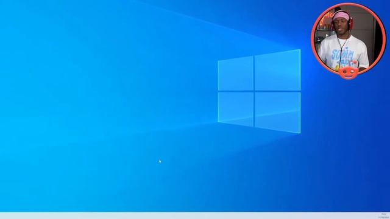
Task: Click the circular webcam overlay video
Action: [348, 39]
